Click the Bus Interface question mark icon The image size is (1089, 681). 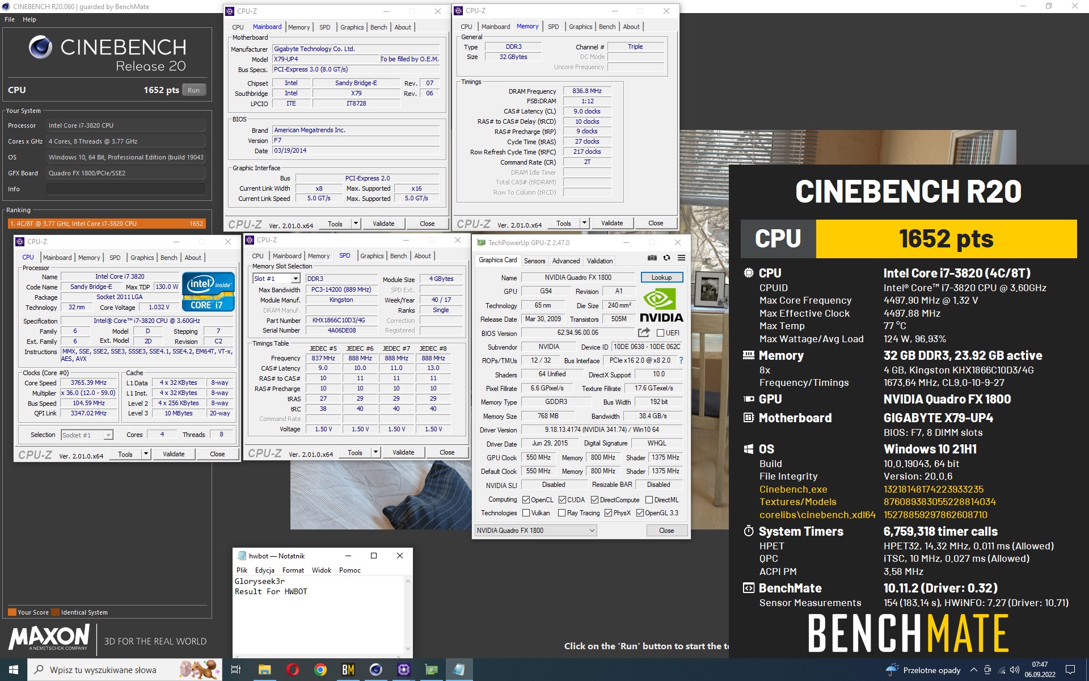point(681,360)
